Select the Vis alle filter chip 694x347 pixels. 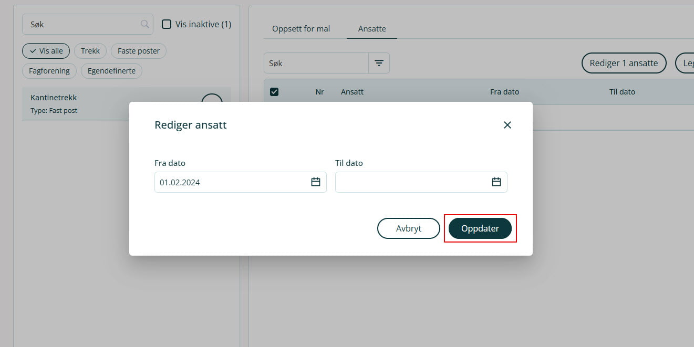click(x=46, y=51)
